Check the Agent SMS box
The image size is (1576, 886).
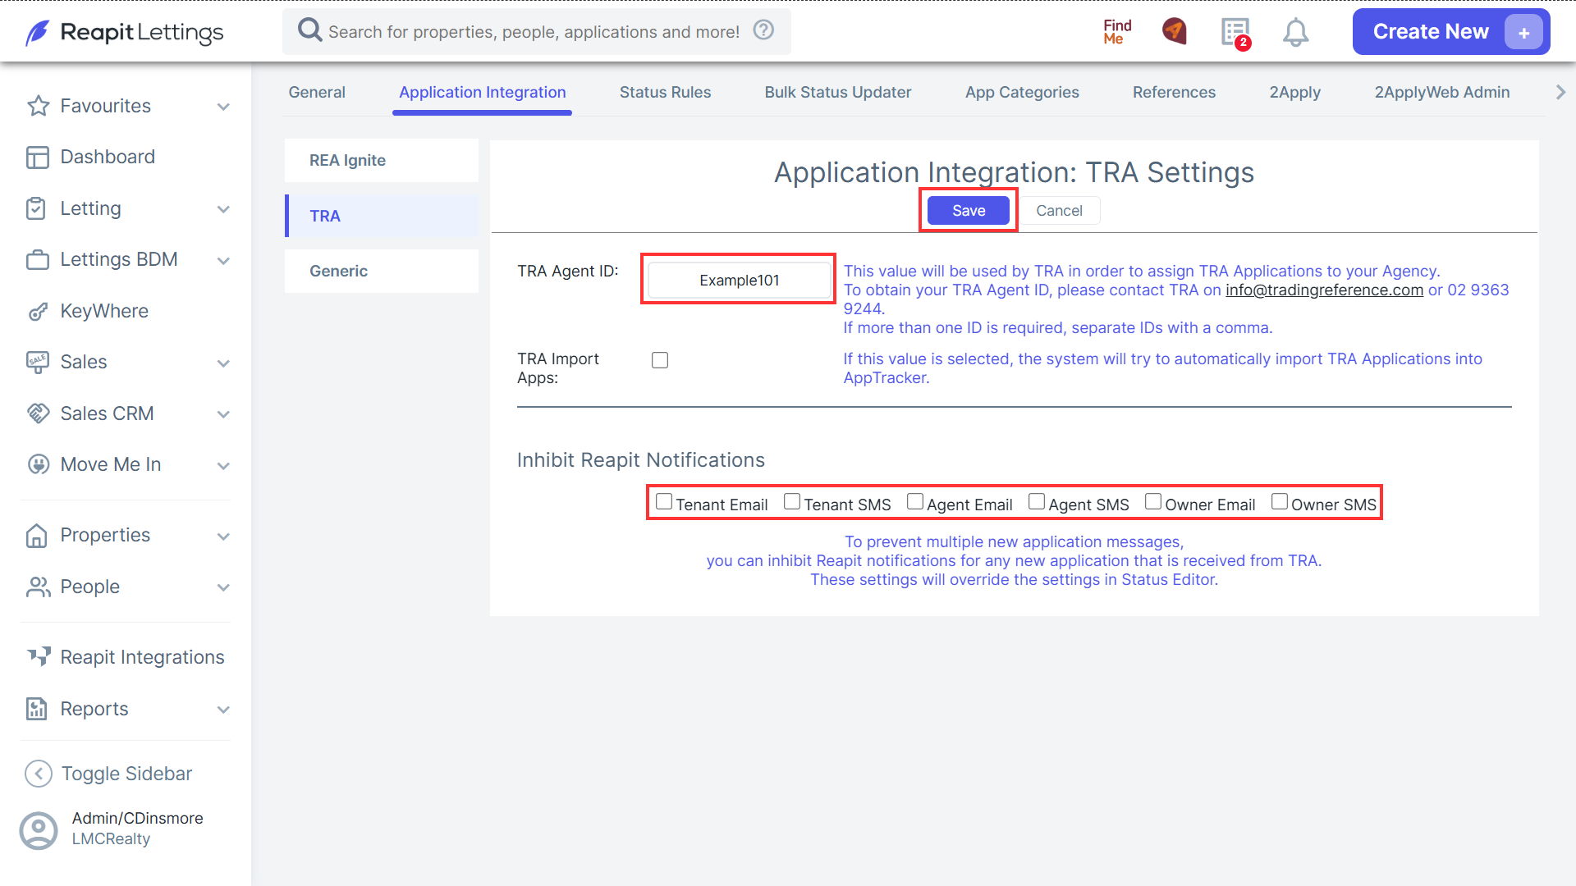point(1037,501)
